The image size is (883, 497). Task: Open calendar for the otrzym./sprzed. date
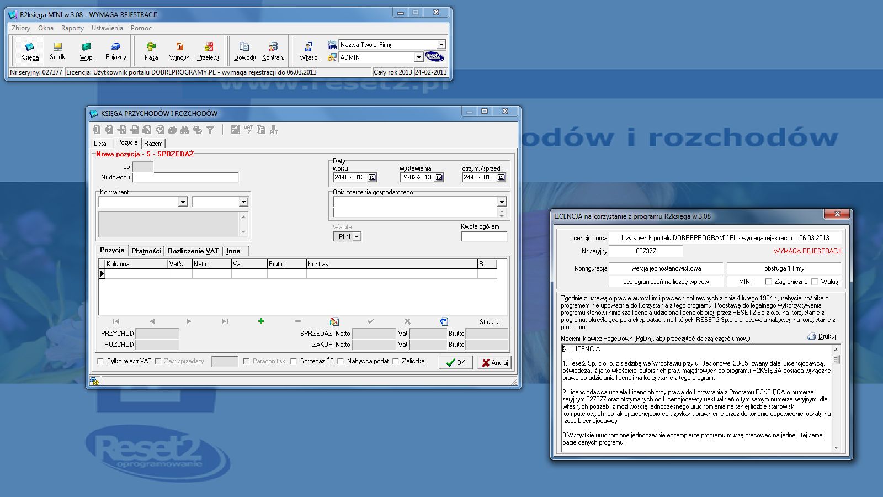pyautogui.click(x=502, y=177)
